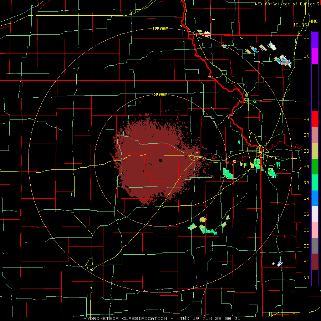Click the IC pink legend swatch
The height and width of the screenshot is (321, 321).
tap(315, 230)
